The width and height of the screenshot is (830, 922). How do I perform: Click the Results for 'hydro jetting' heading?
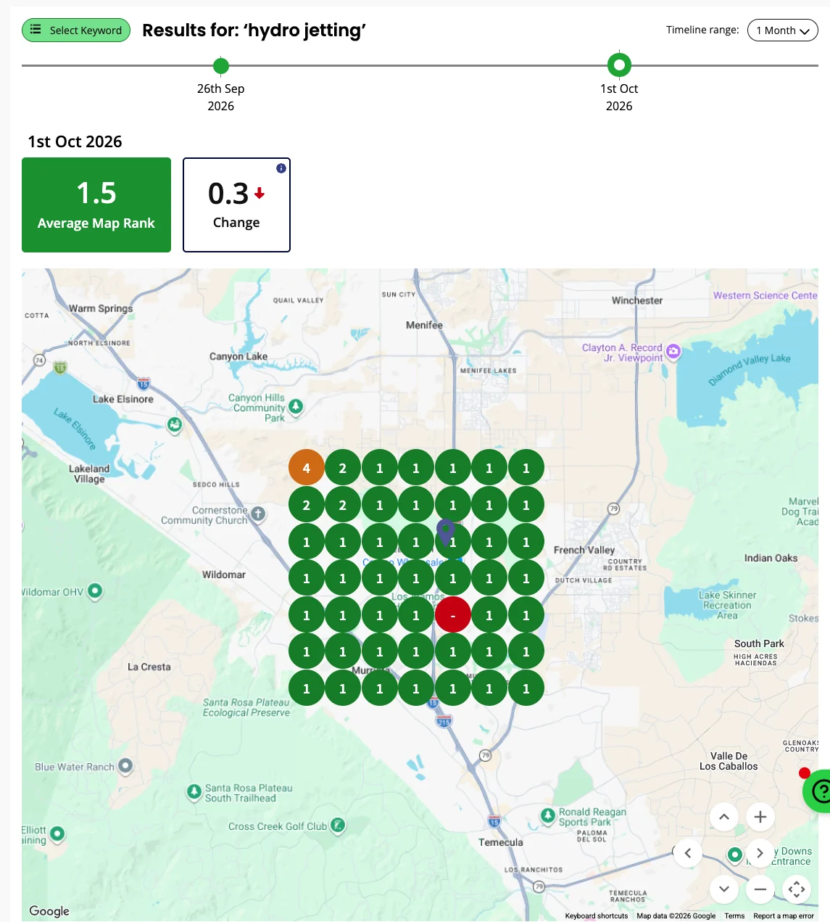254,30
